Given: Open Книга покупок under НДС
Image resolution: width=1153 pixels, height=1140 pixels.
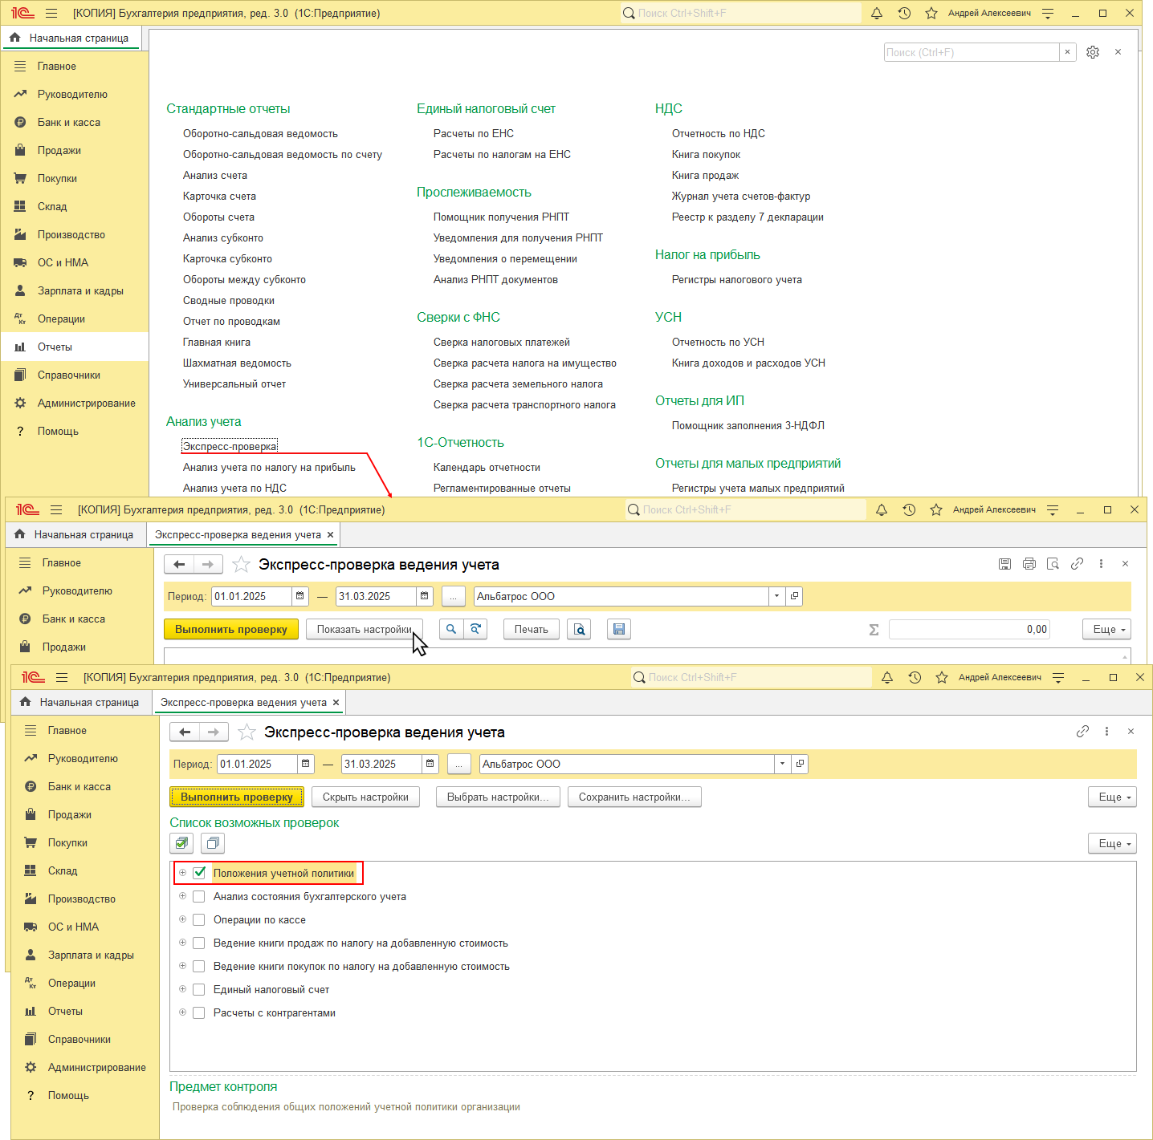Looking at the screenshot, I should (706, 154).
